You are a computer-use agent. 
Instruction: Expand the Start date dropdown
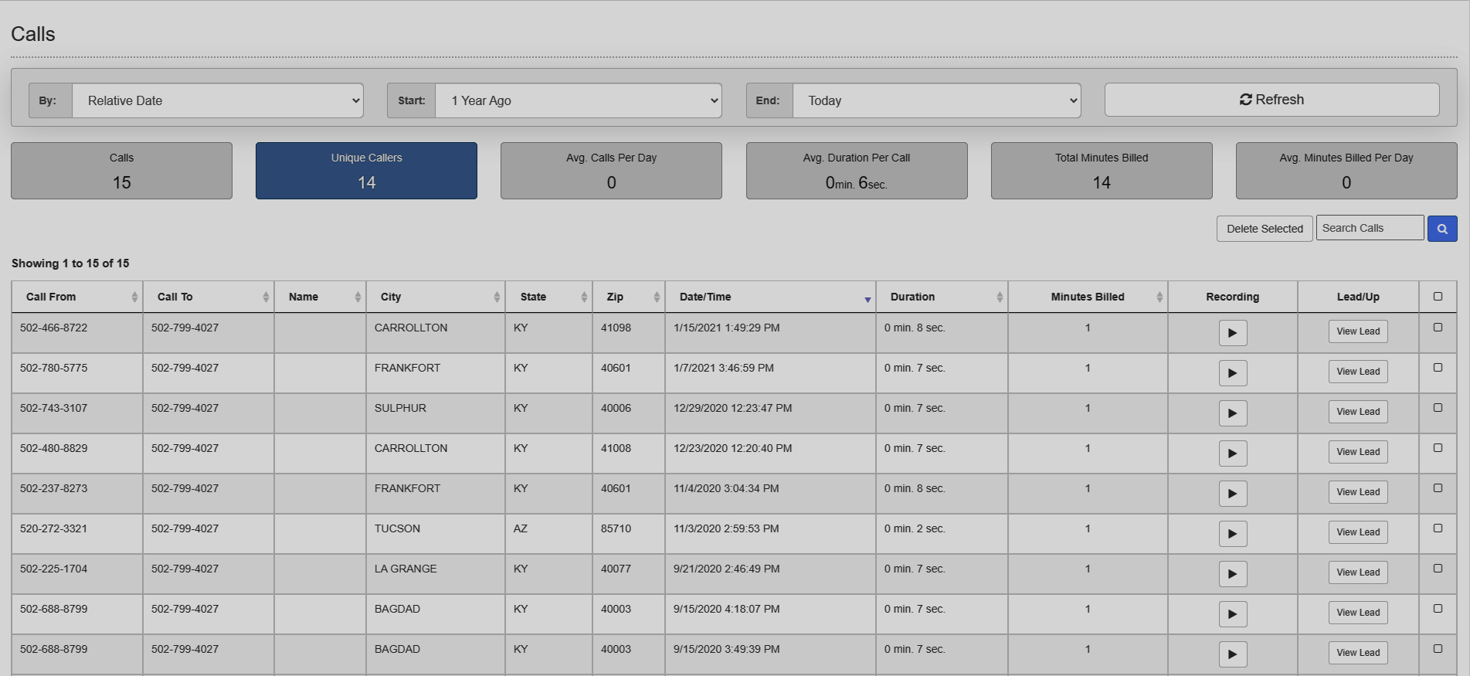[578, 101]
